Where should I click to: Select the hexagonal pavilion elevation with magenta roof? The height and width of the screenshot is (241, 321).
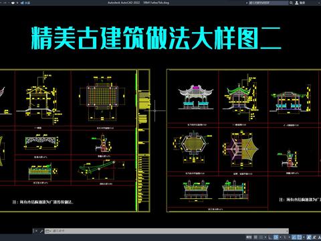pos(196,98)
